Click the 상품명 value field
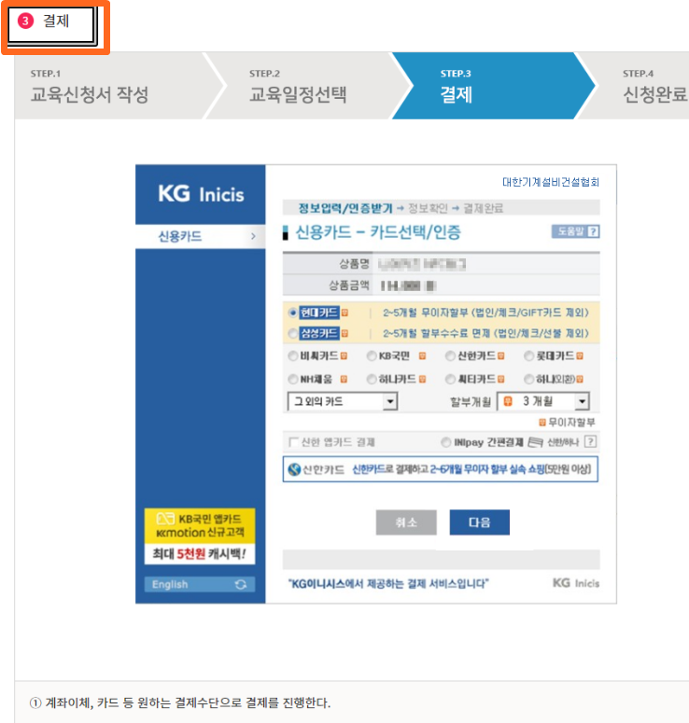689x723 pixels. click(422, 264)
